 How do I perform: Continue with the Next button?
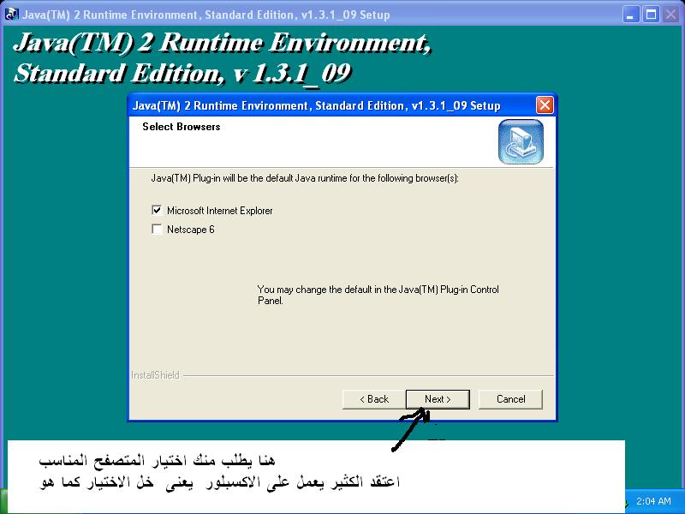pos(438,399)
